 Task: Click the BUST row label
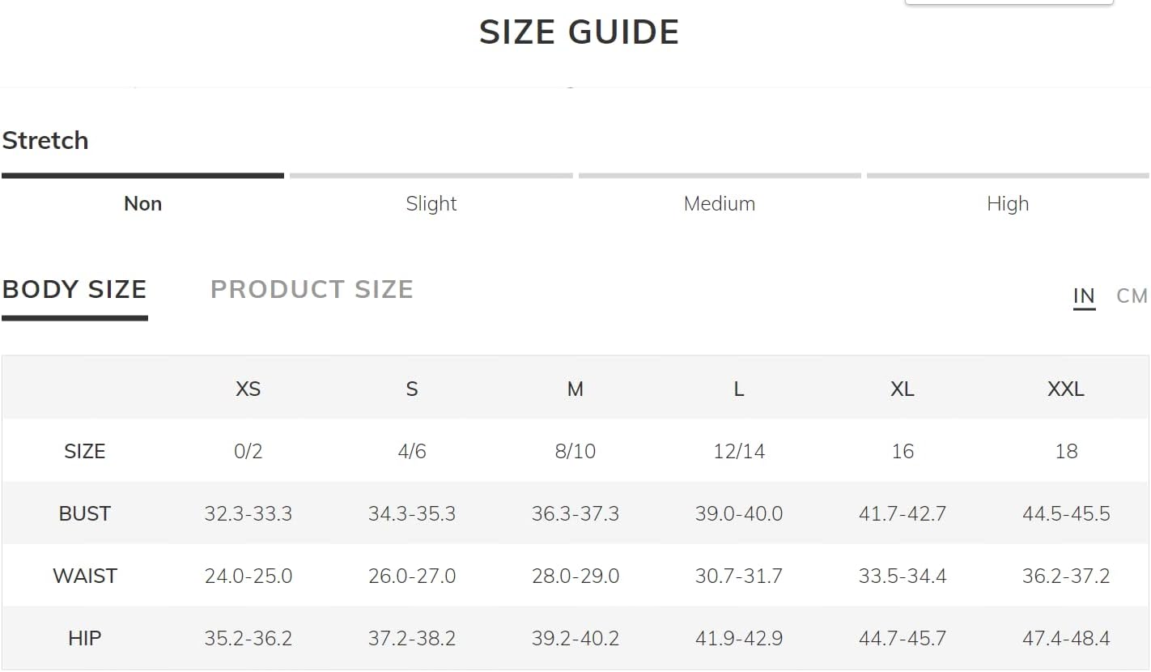tap(84, 513)
